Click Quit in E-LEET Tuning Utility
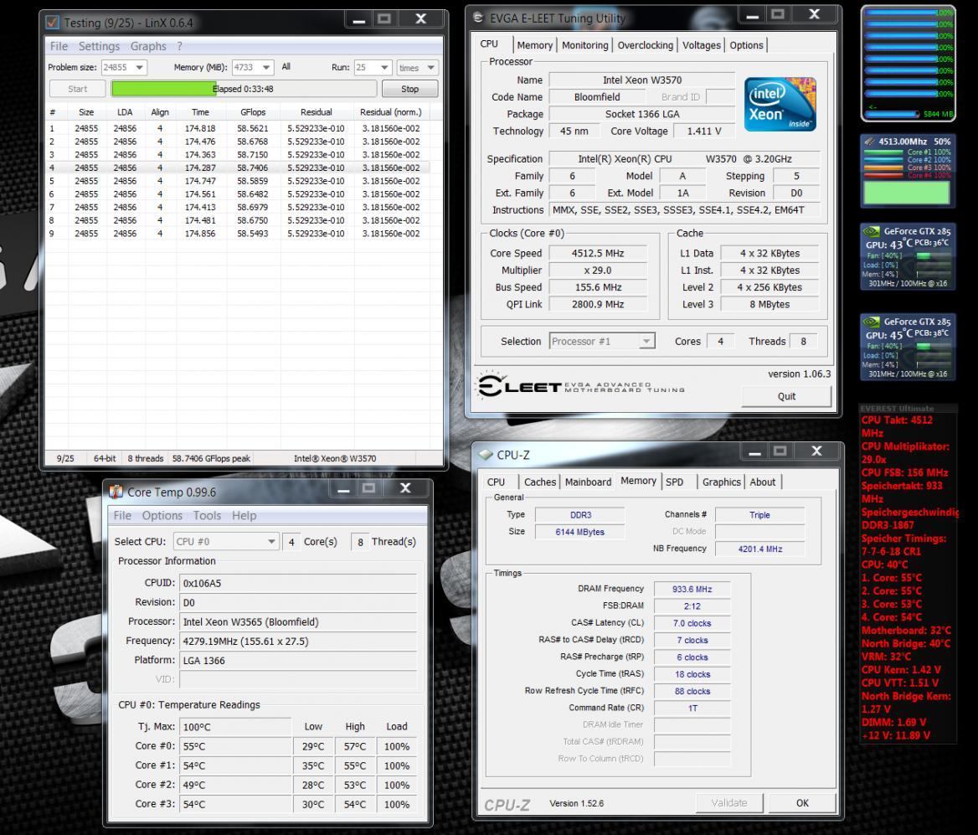This screenshot has width=978, height=835. pos(786,396)
